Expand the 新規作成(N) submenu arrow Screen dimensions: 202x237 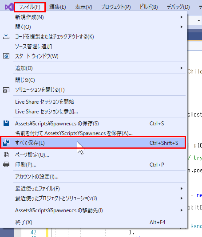pos(182,17)
